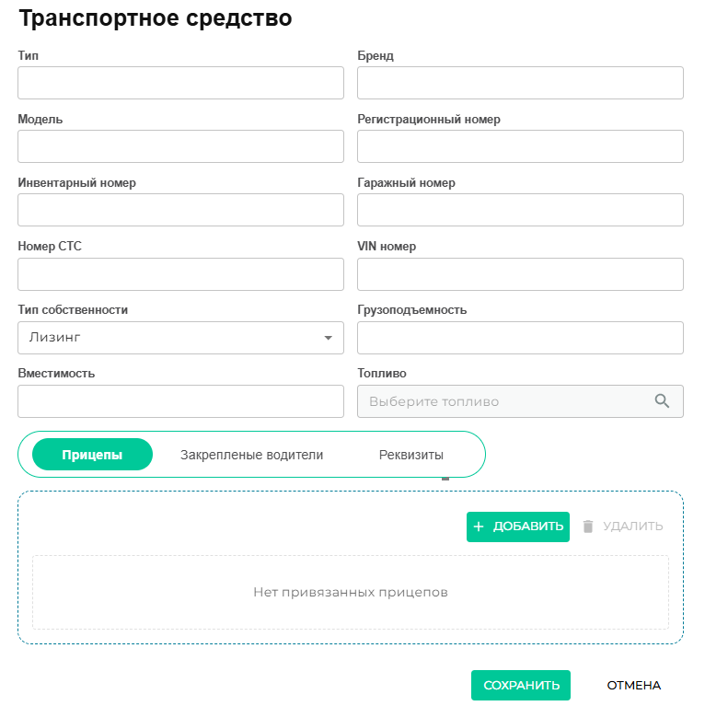The height and width of the screenshot is (706, 705).
Task: Click the Вместимость input field
Action: pyautogui.click(x=180, y=401)
